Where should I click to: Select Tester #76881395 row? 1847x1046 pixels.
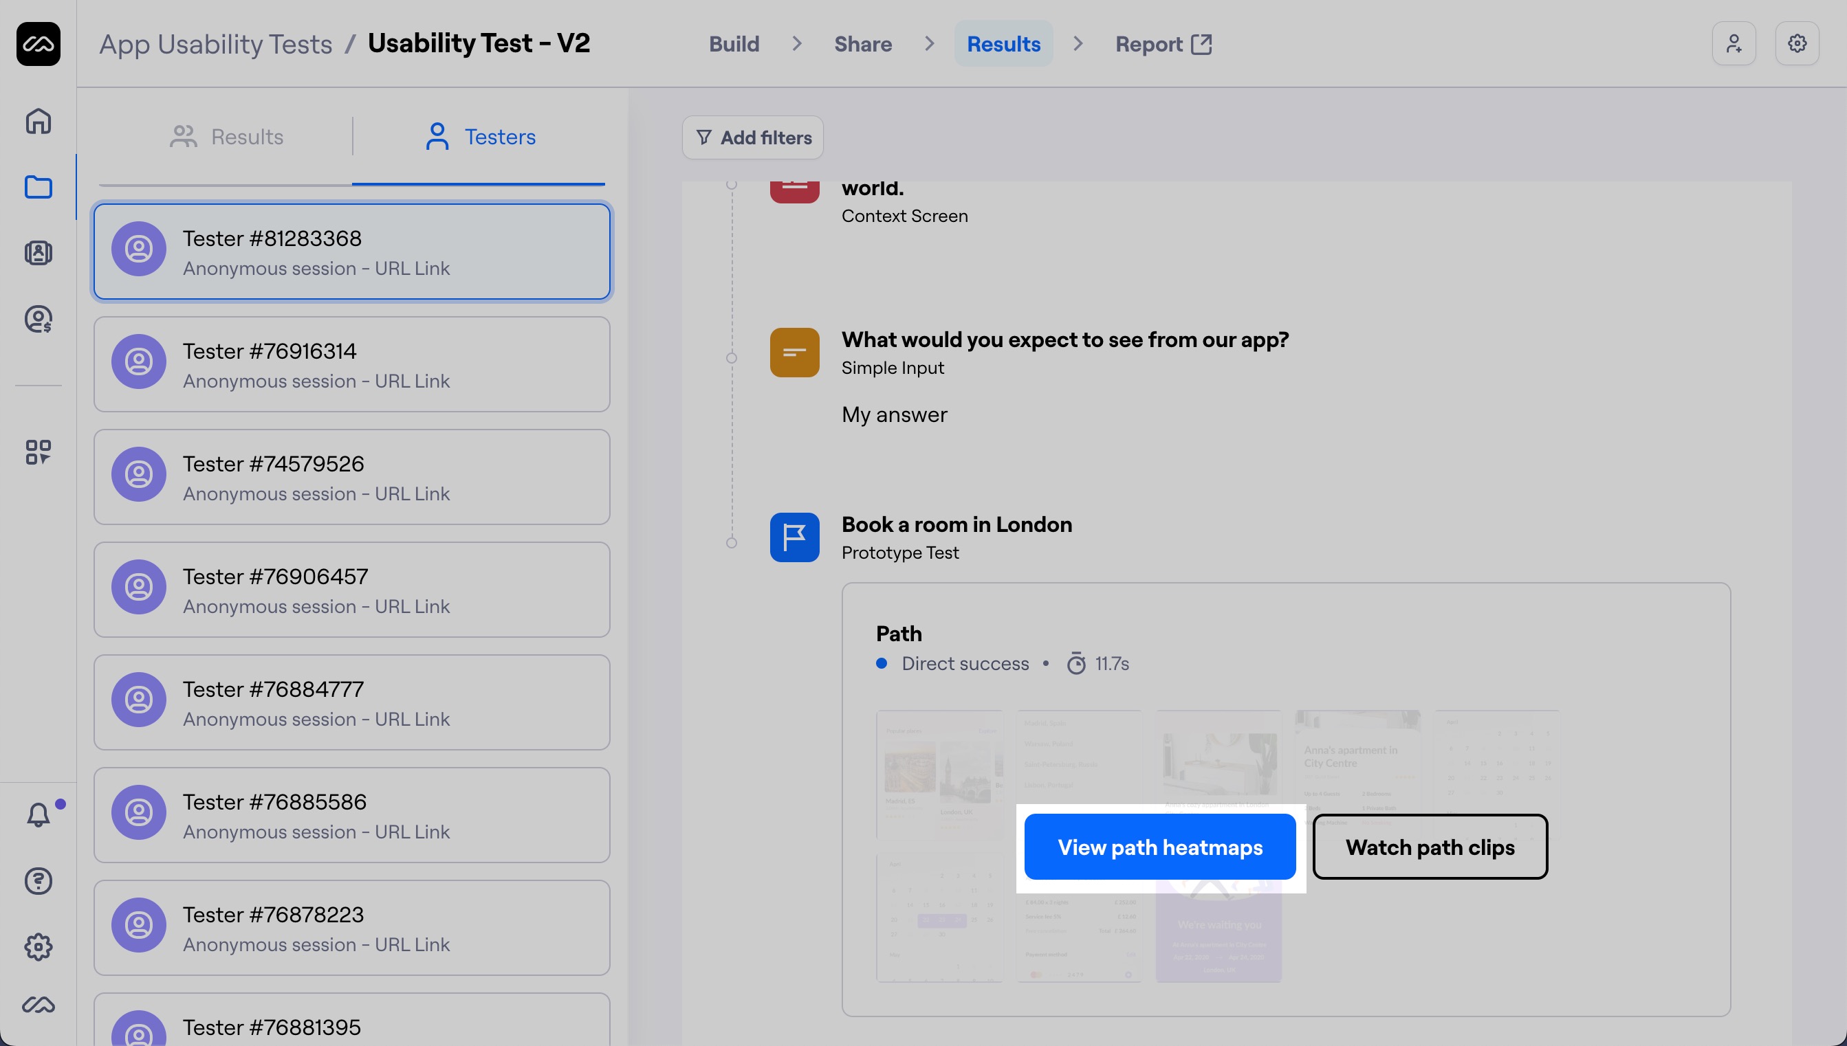click(352, 1020)
